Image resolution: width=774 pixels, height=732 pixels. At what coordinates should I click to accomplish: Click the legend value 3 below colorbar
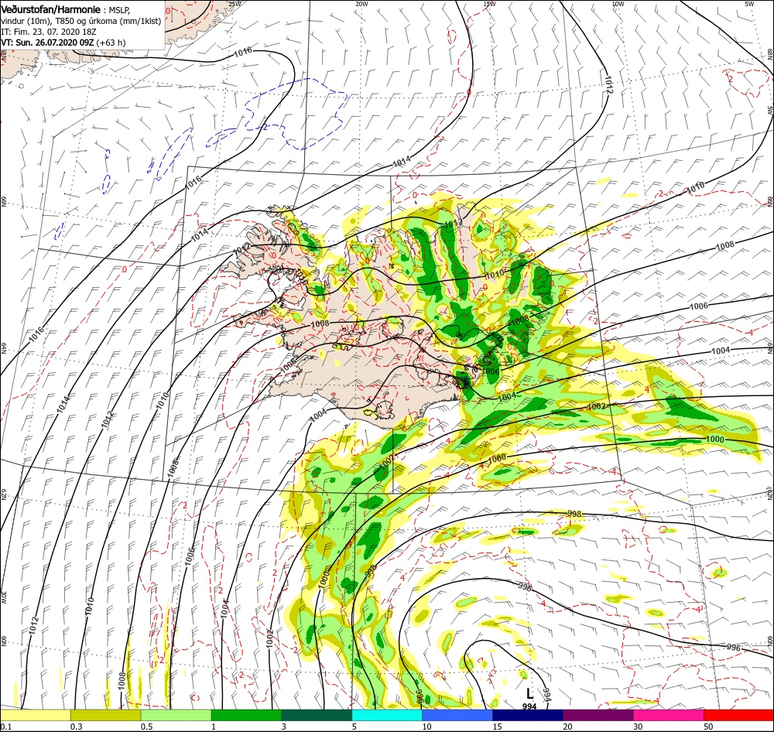click(283, 727)
